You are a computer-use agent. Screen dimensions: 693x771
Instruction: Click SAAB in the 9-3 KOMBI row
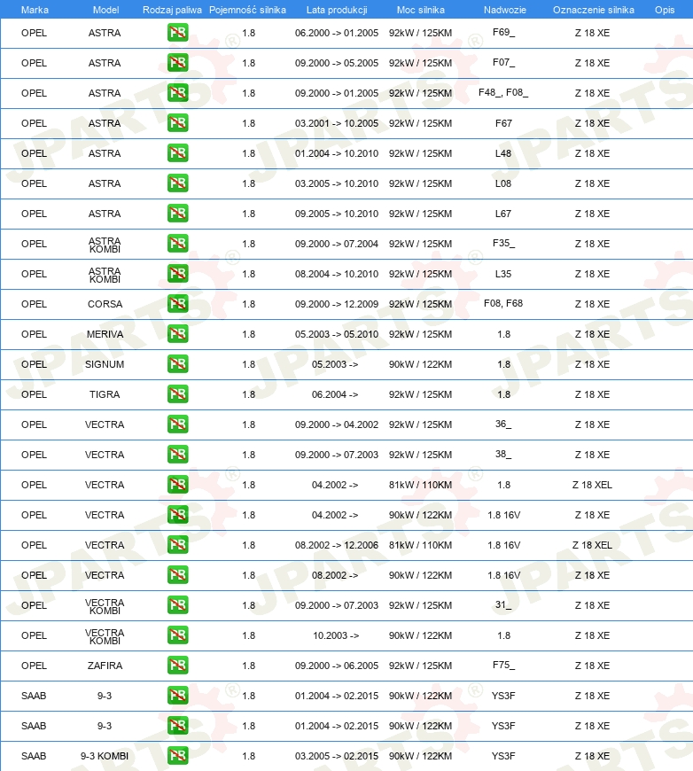point(34,756)
